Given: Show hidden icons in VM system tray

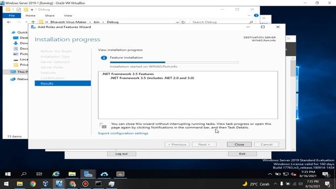Looking at the screenshot, I should coord(270,174).
